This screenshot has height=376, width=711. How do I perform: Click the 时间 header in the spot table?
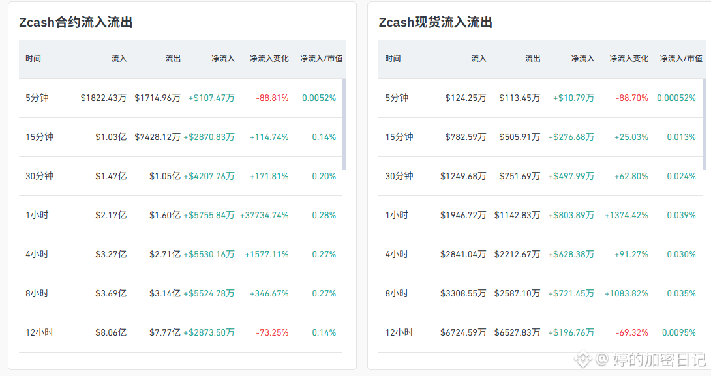[x=393, y=59]
